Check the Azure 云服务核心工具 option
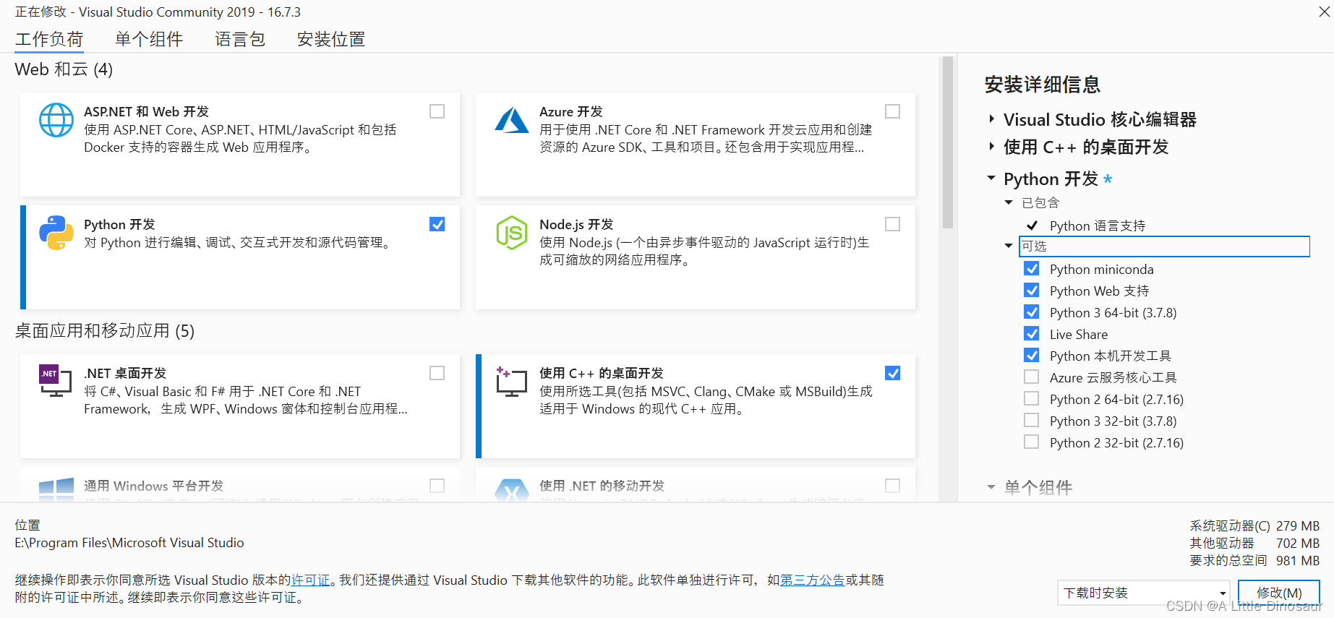Viewport: 1334px width, 618px height. tap(1032, 377)
